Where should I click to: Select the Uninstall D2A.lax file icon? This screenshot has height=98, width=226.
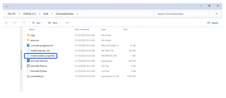click(28, 71)
